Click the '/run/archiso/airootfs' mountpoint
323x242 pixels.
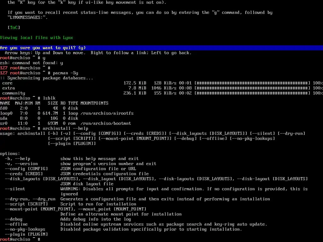(x=107, y=113)
